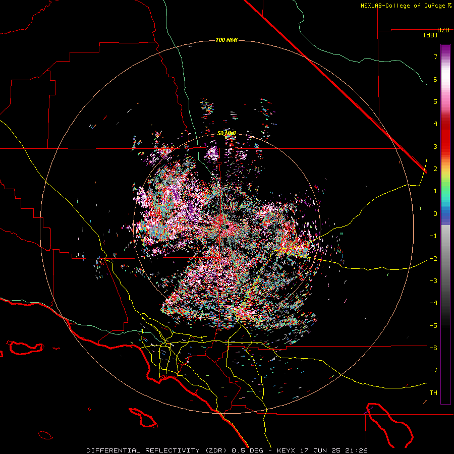Screen dimensions: 454x454
Task: Click the 5 value on the color scale
Action: pos(435,101)
